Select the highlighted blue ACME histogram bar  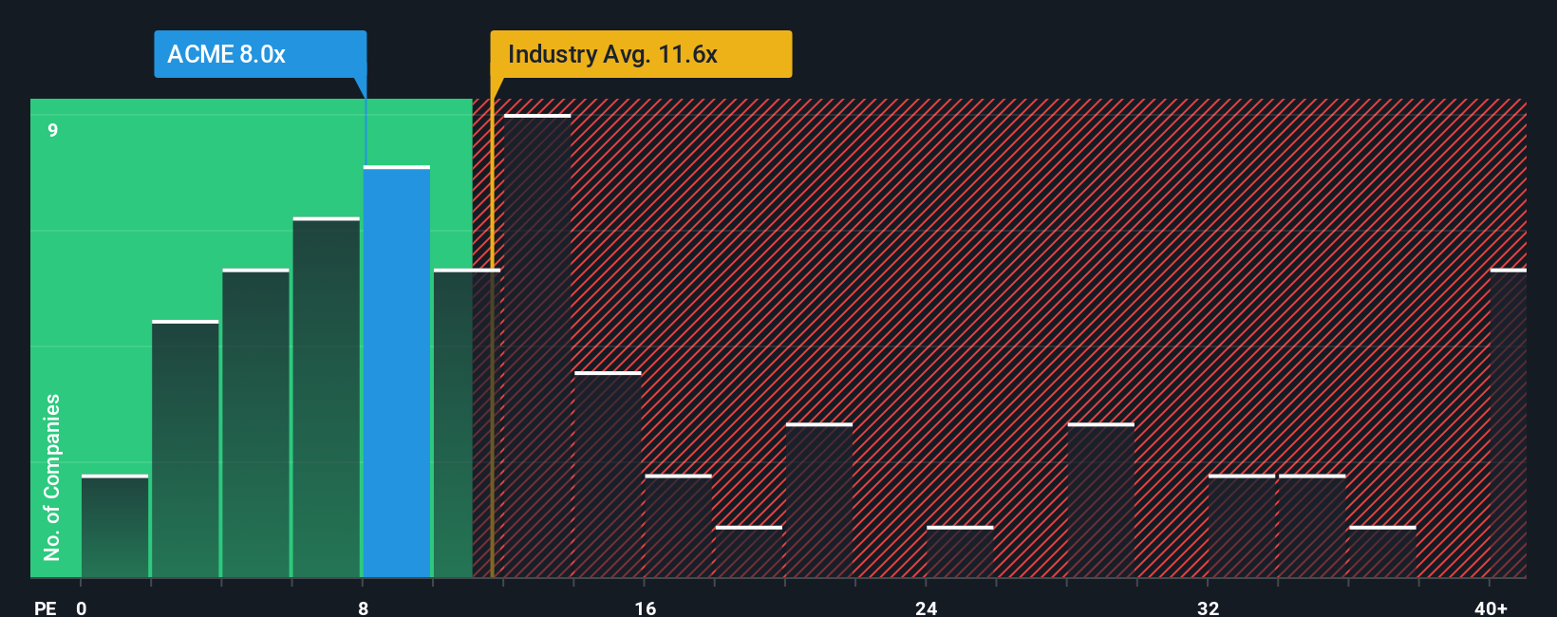click(397, 371)
